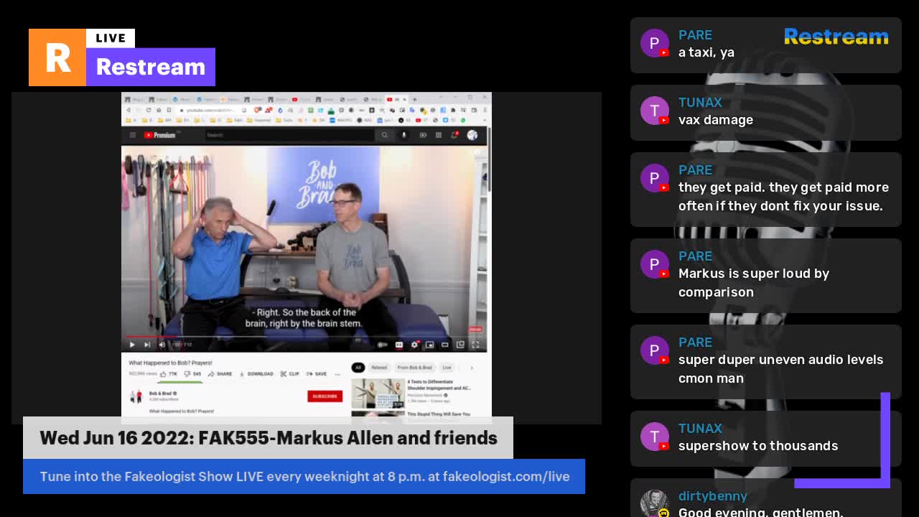Open PARE's avatar on 'a taxi, ya'
This screenshot has width=919, height=517.
pos(655,43)
